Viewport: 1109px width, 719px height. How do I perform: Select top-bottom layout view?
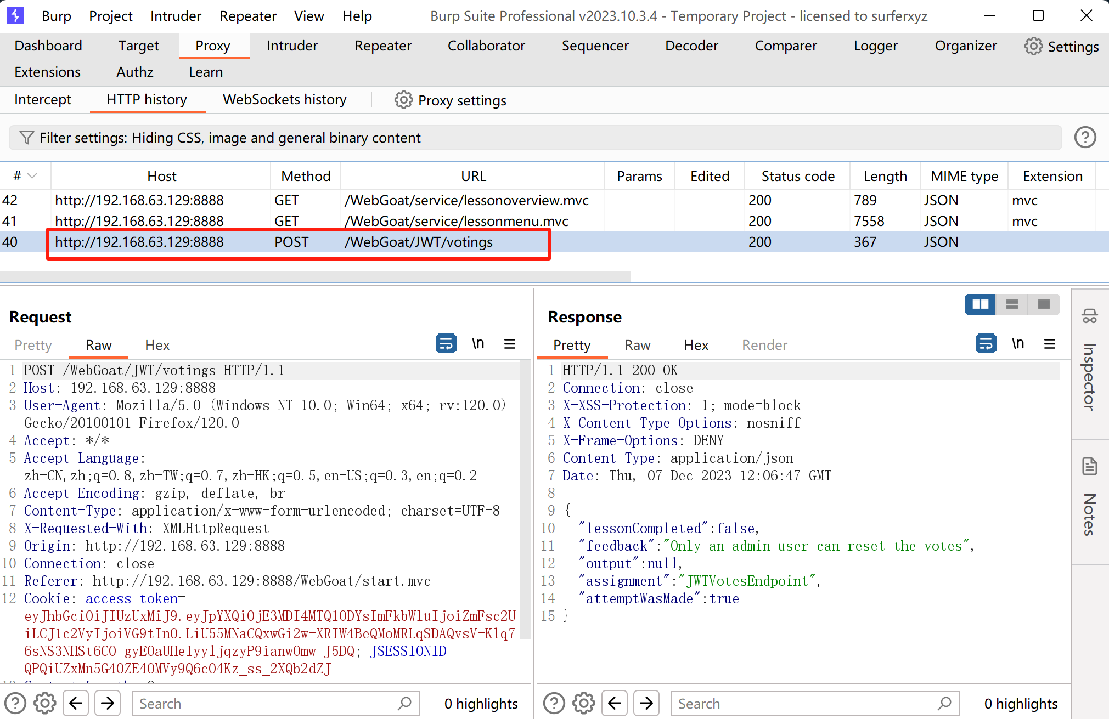1012,304
